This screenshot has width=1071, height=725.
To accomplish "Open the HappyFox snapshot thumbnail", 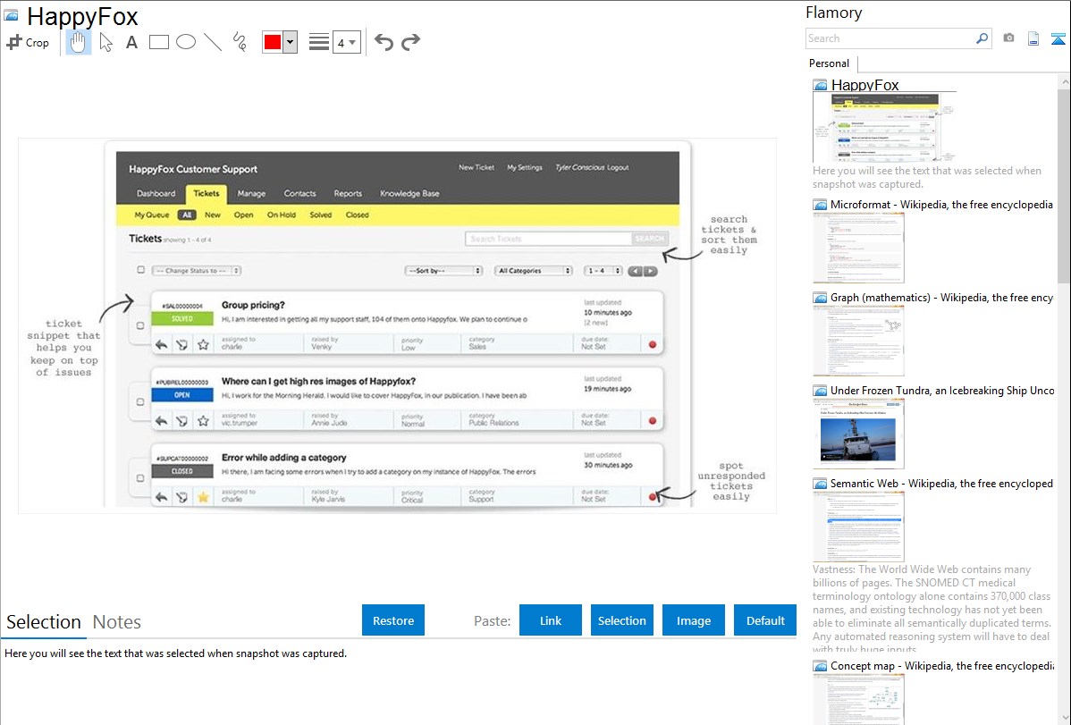I will point(884,128).
